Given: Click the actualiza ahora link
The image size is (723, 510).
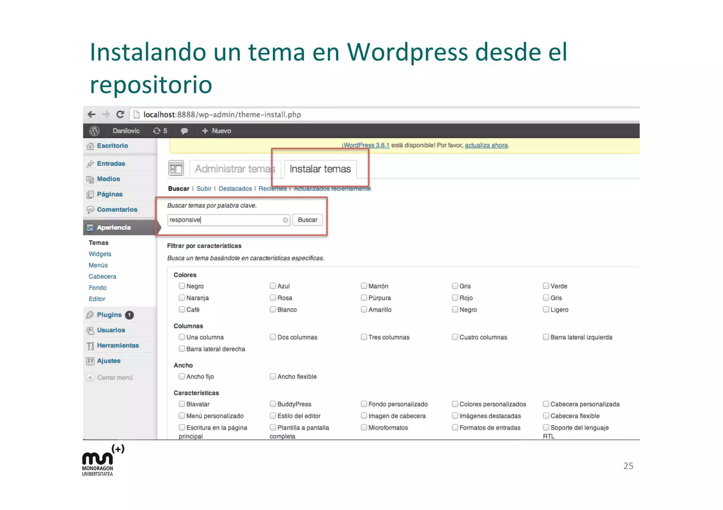Looking at the screenshot, I should (x=486, y=145).
